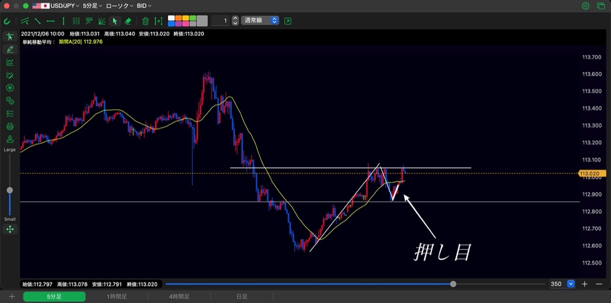Click the line width number field
The image size is (611, 303).
(220, 21)
